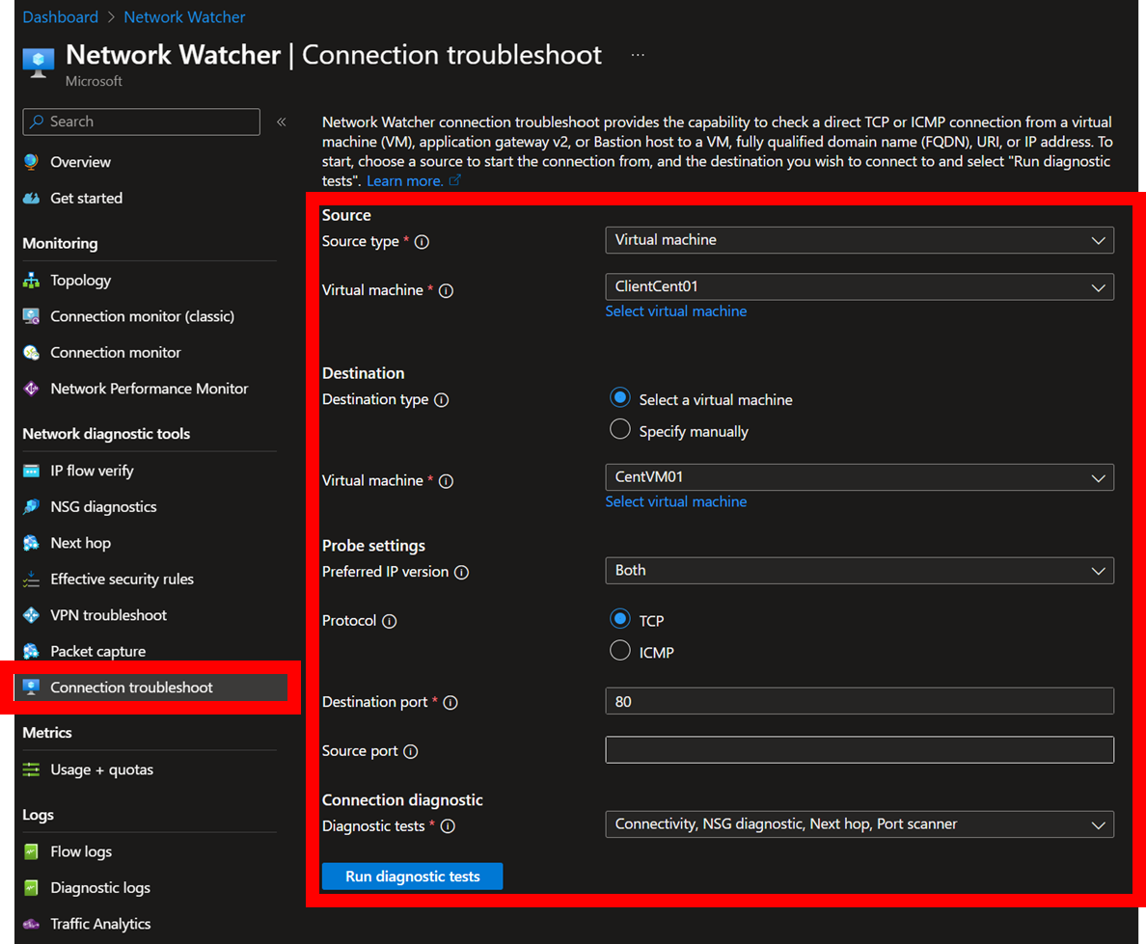
Task: Click the Source port info icon
Action: pos(411,751)
